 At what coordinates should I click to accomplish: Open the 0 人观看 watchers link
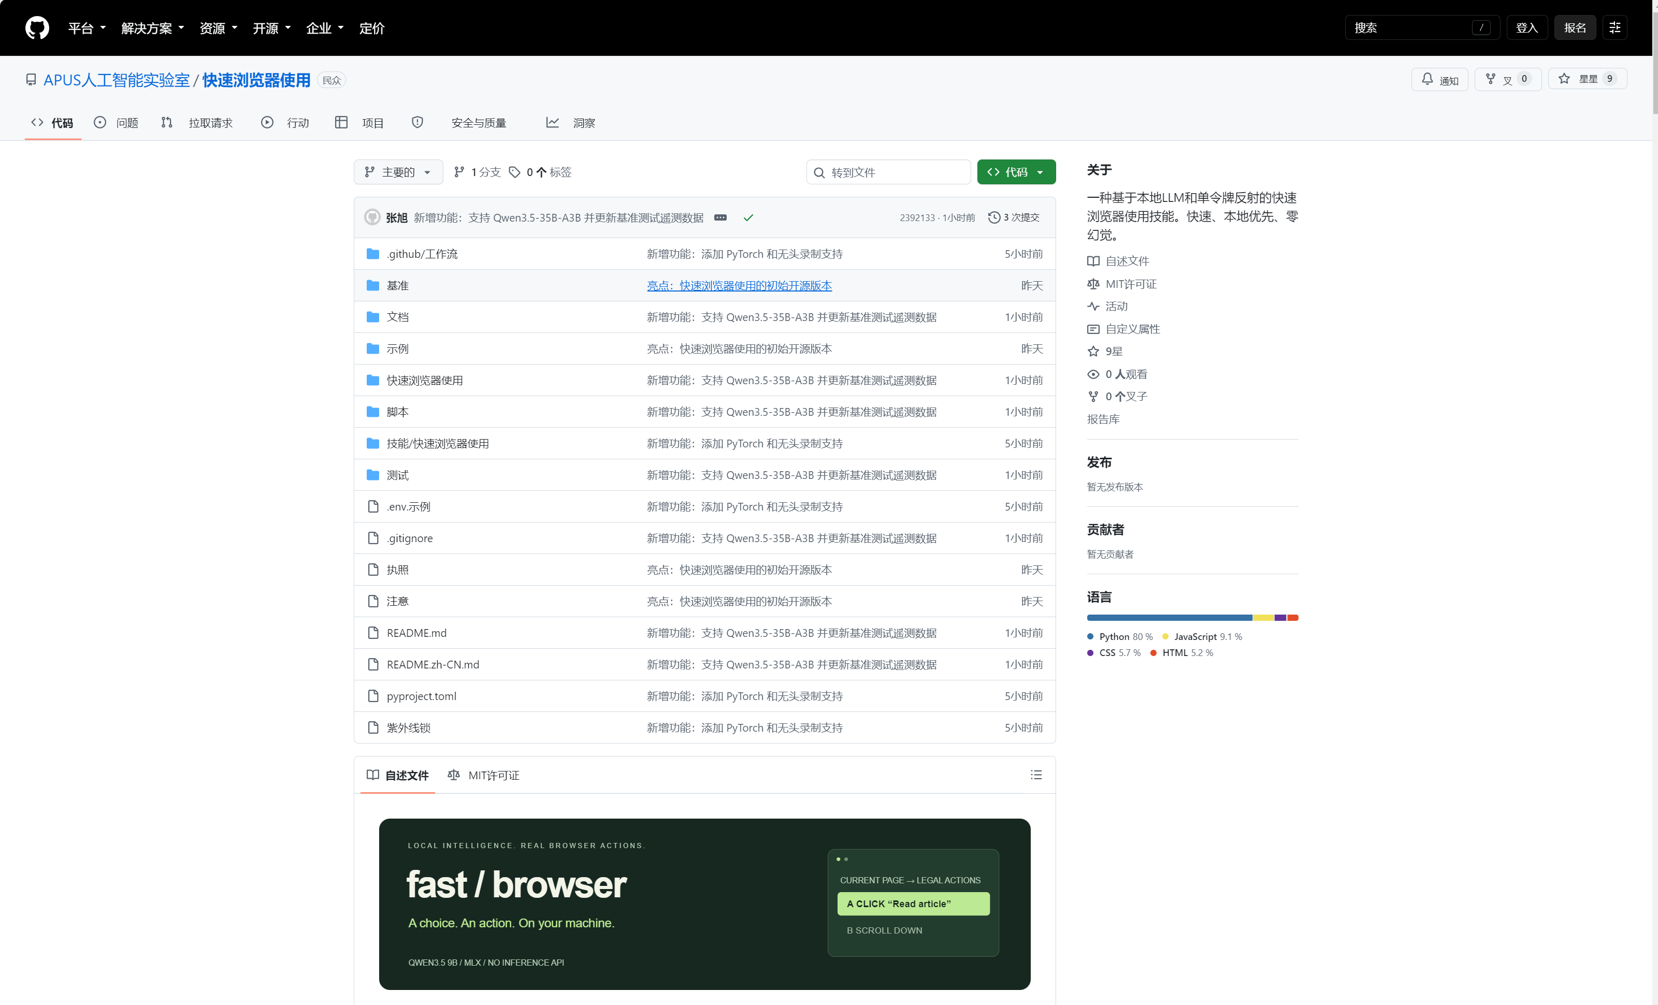pyautogui.click(x=1118, y=374)
